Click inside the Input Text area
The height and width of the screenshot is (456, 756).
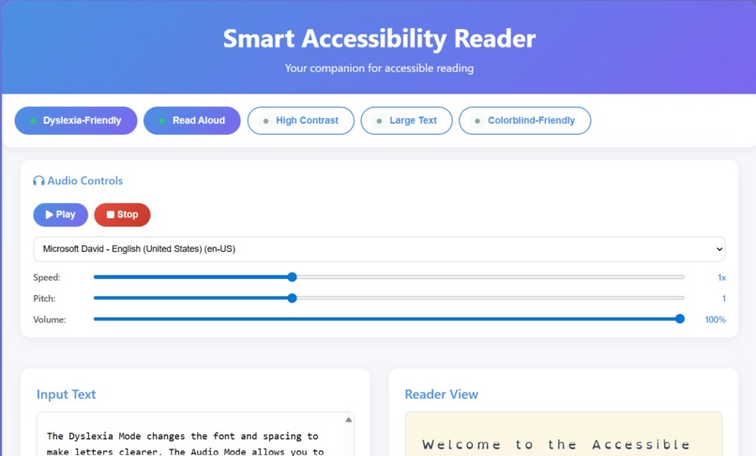click(195, 434)
